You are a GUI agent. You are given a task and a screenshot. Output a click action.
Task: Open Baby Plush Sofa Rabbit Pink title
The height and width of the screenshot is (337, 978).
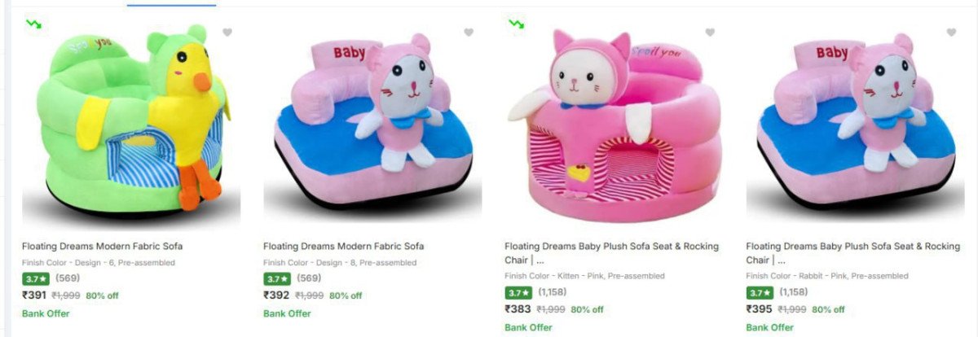[852, 246]
